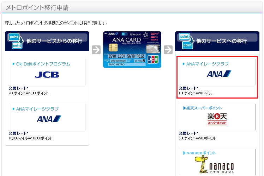
Task: Click the 他のサービスからの移行 heading
Action: coord(54,41)
